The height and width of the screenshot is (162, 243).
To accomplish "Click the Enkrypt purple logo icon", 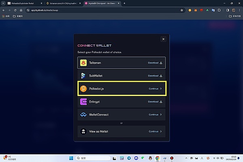I will pyautogui.click(x=83, y=102).
